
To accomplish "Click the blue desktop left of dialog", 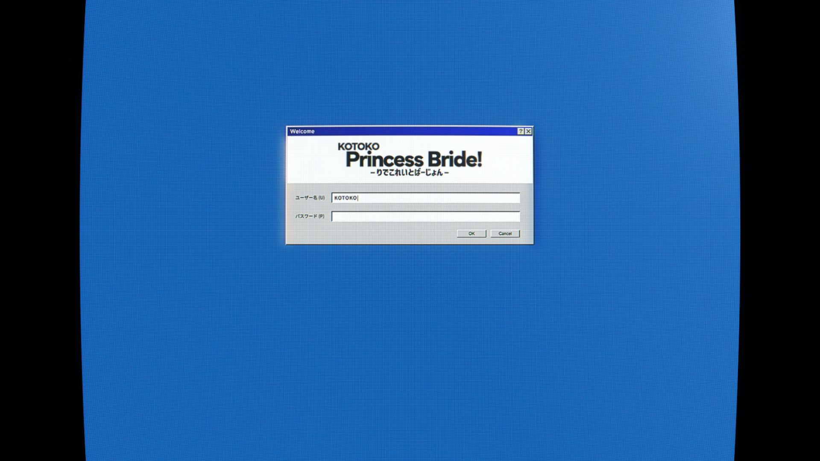I will pos(184,186).
